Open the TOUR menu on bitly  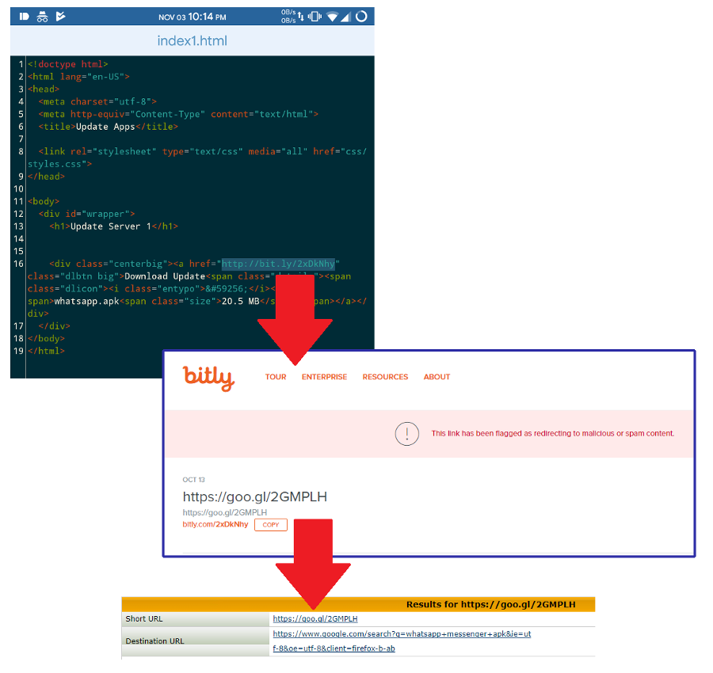pyautogui.click(x=276, y=377)
